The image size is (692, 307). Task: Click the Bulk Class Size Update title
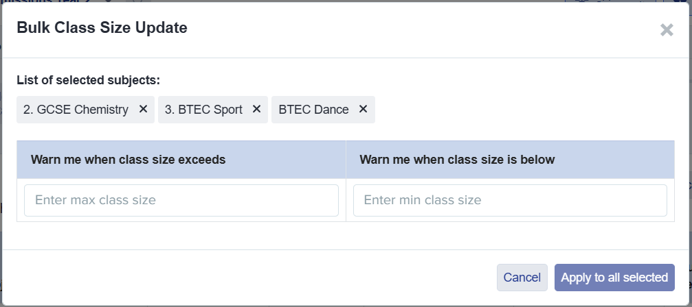(x=102, y=28)
